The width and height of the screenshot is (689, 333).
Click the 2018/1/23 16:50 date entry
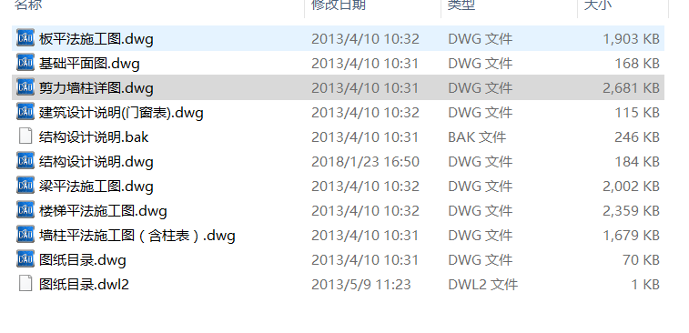[x=365, y=162]
